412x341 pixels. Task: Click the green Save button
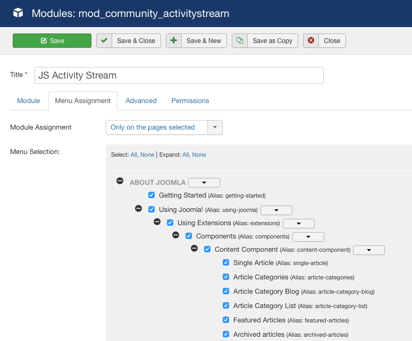point(52,41)
